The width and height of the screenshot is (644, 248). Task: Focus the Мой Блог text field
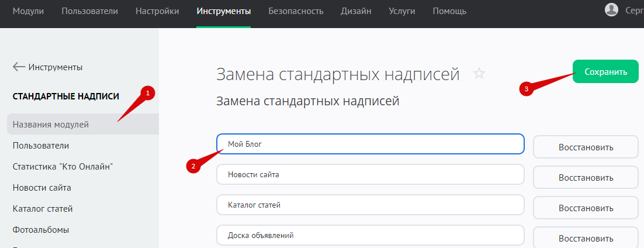tap(370, 144)
